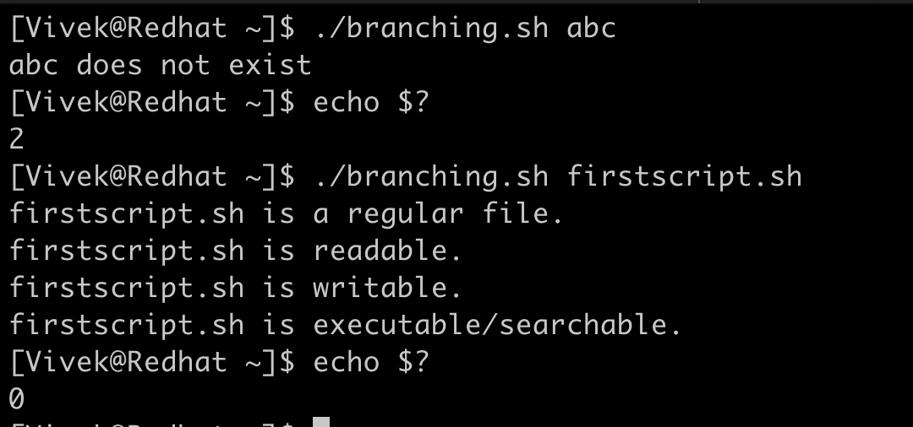Click 'executable/searchable.' in the output
The height and width of the screenshot is (427, 913).
pyautogui.click(x=497, y=325)
